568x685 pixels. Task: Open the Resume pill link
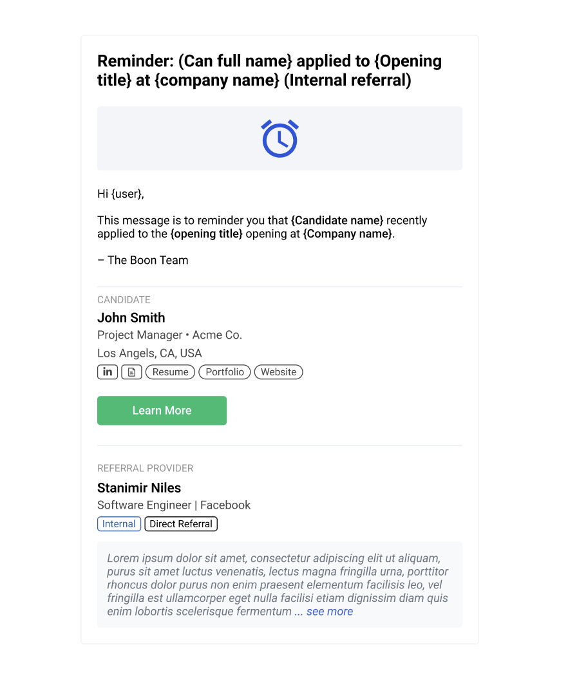pyautogui.click(x=171, y=371)
